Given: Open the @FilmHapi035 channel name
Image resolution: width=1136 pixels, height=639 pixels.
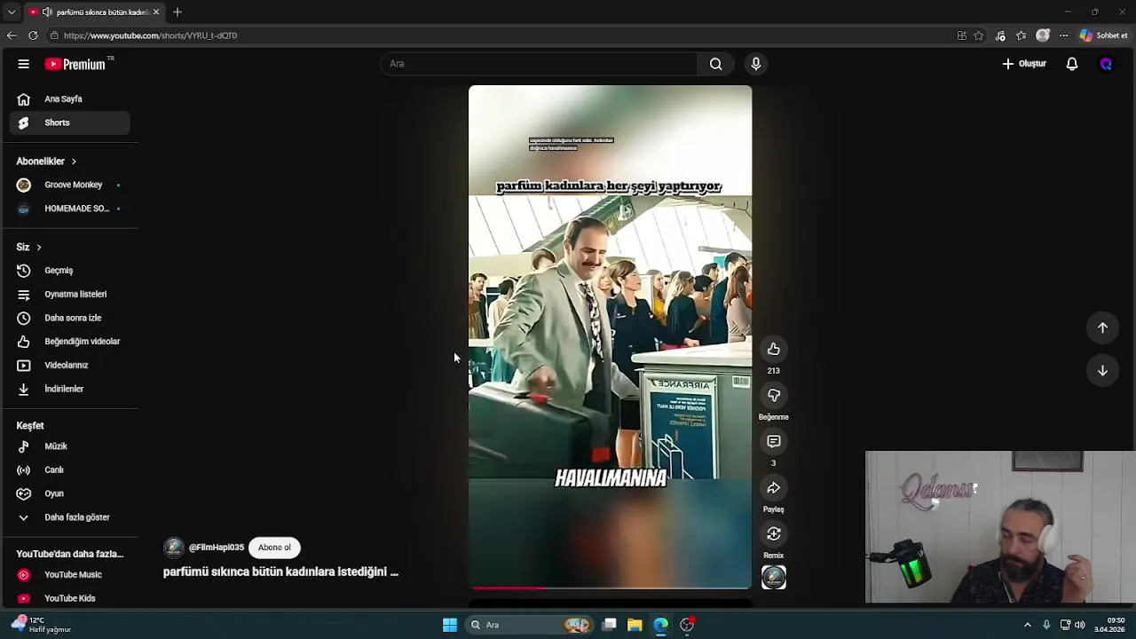Looking at the screenshot, I should click(216, 548).
